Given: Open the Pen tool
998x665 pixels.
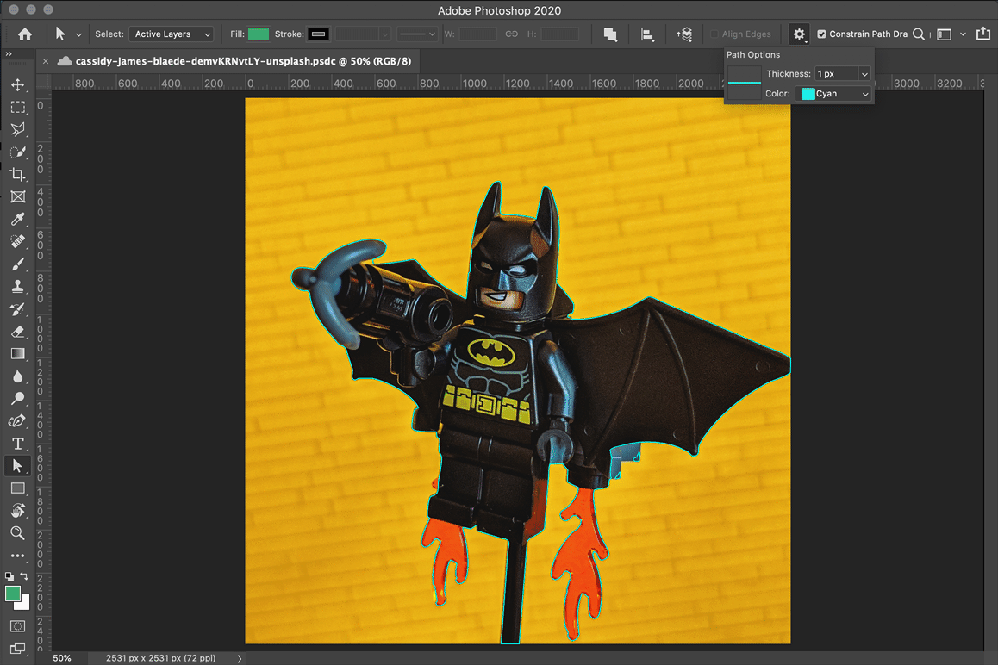Looking at the screenshot, I should tap(17, 421).
